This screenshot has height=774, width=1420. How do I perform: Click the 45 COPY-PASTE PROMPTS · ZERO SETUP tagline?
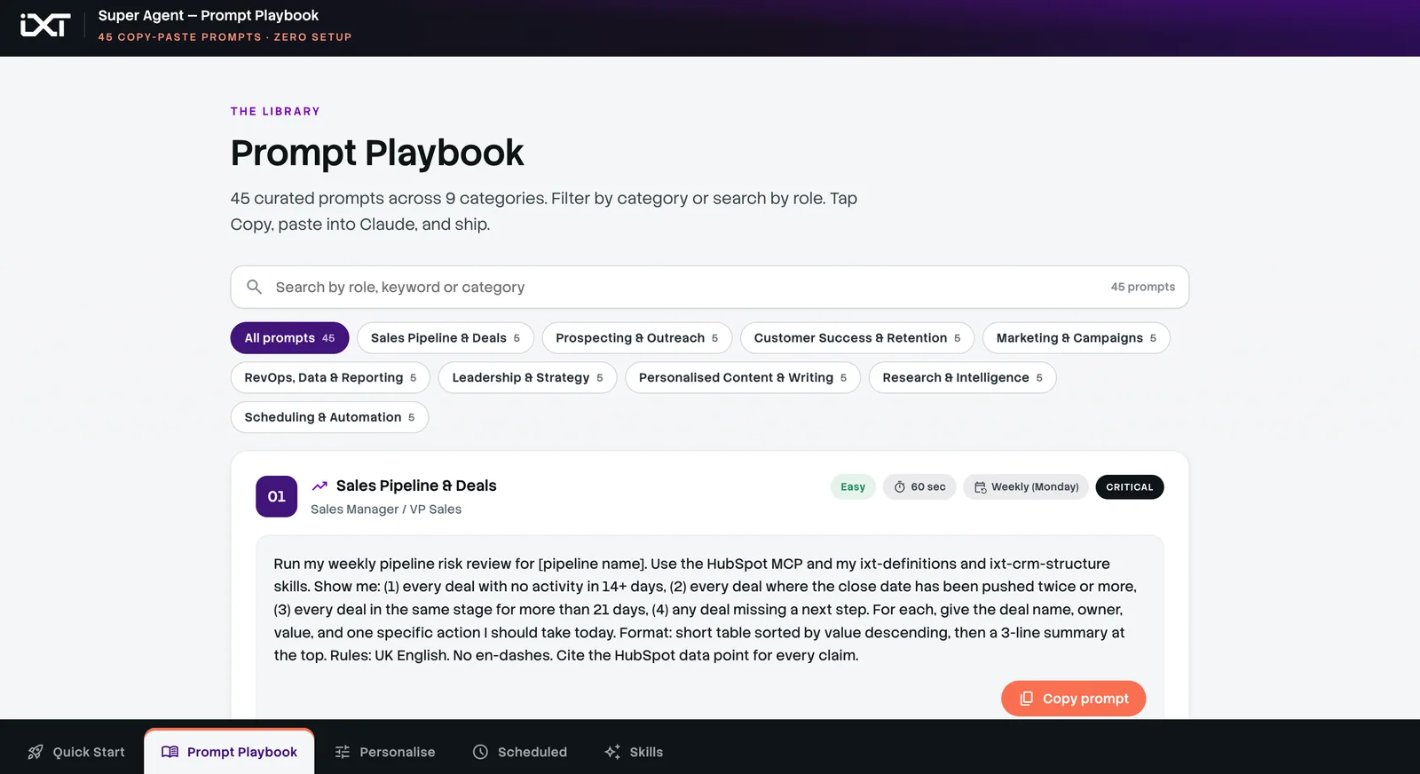coord(225,37)
